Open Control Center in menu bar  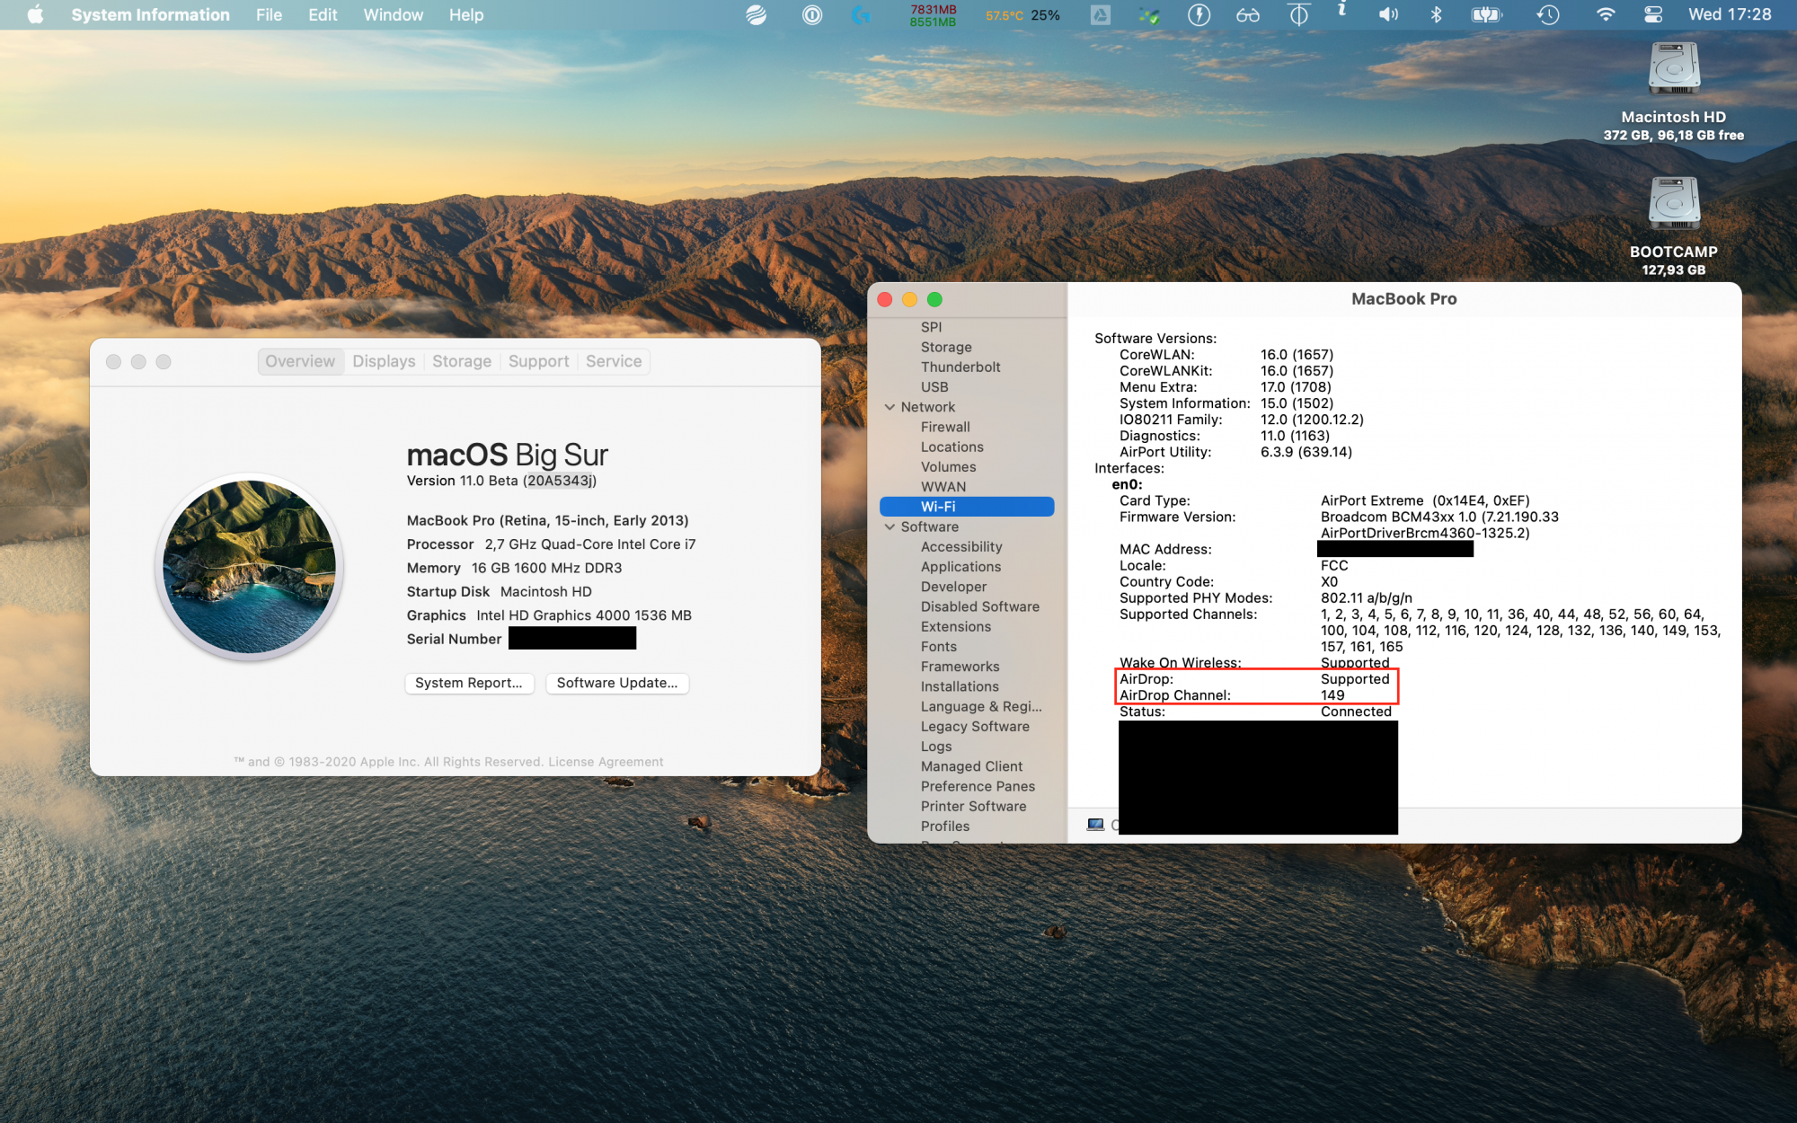click(1653, 14)
